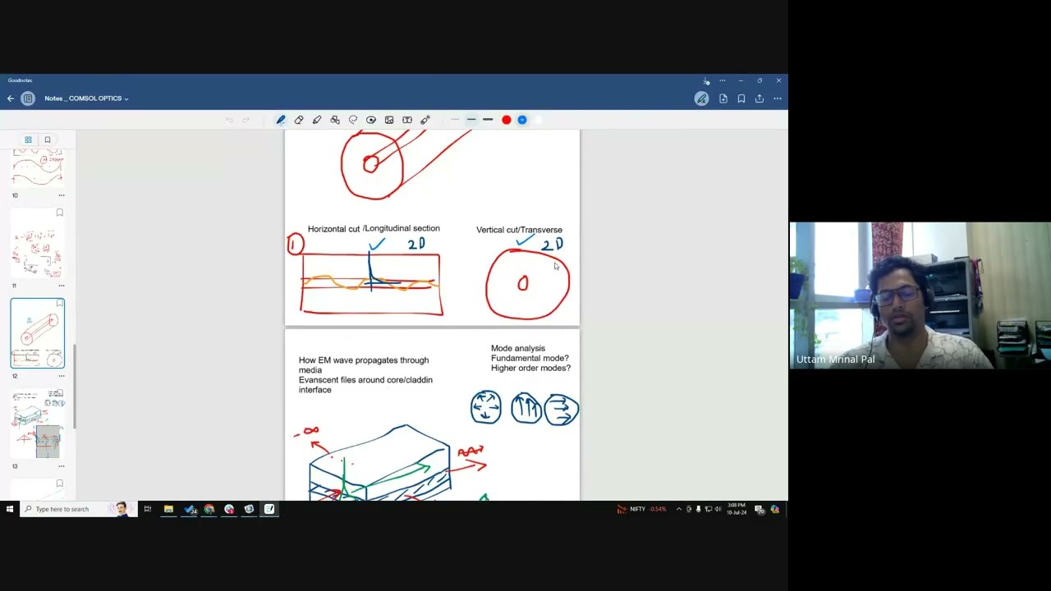Toggle bookmark on page 13 thumbnail
The image size is (1051, 591).
click(59, 394)
